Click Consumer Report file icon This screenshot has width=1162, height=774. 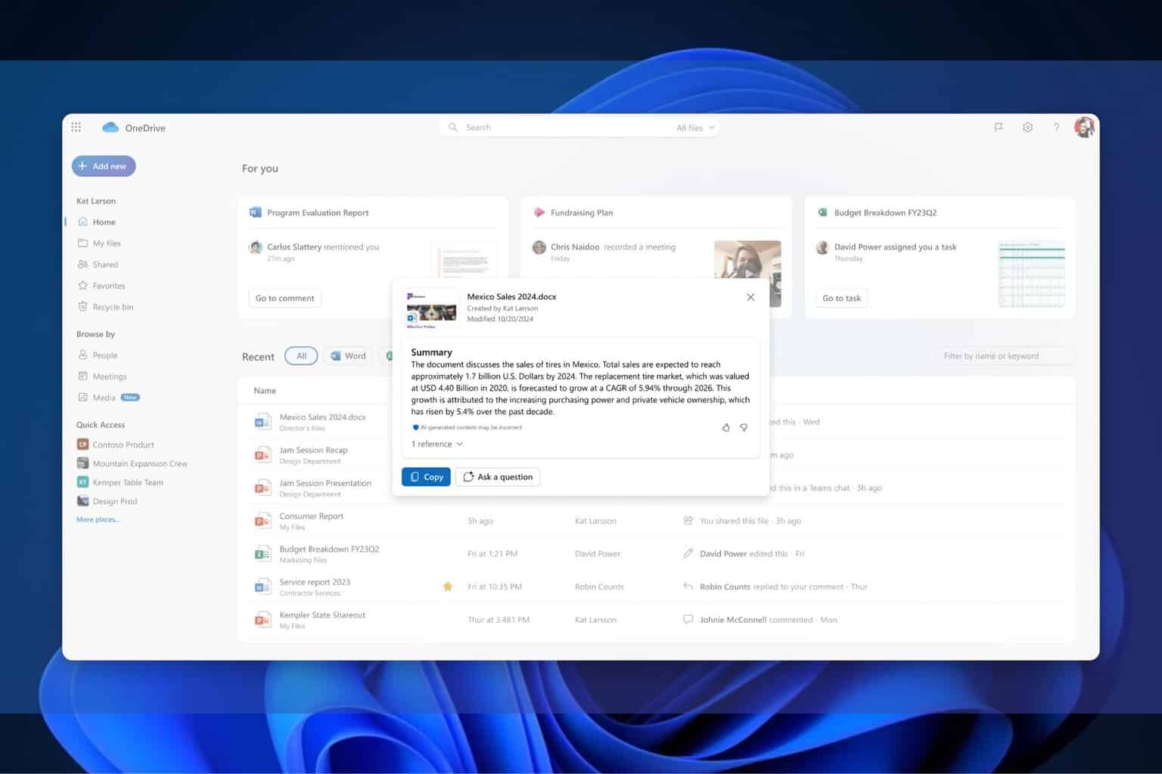263,521
